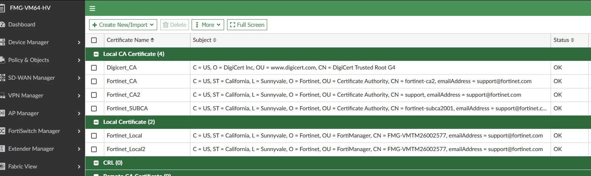Click the FMG-VM64-HV clipboard icon
591x176 pixels.
tap(2, 8)
